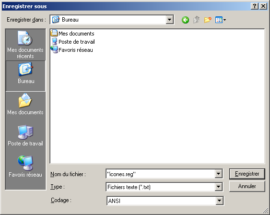Go back with the green arrow icon
The image size is (270, 215).
click(185, 20)
